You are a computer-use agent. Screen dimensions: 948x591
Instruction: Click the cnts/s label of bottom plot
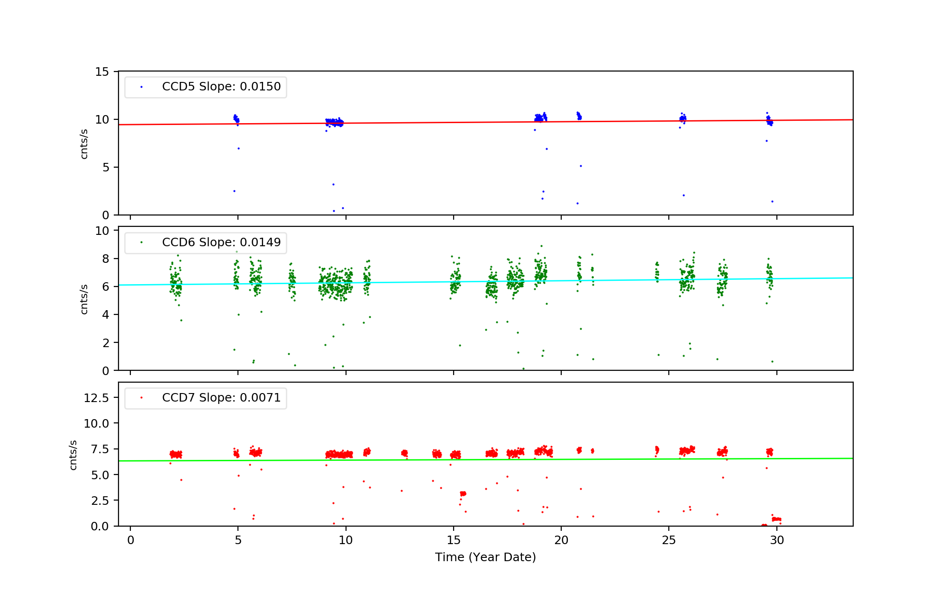[x=73, y=455]
